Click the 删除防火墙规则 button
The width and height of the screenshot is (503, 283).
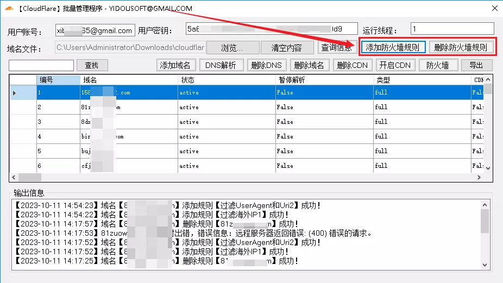coord(461,47)
